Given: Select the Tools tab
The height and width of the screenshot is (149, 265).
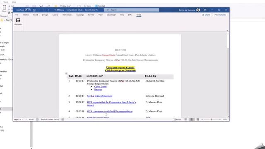Looking at the screenshot, I should tap(139, 15).
